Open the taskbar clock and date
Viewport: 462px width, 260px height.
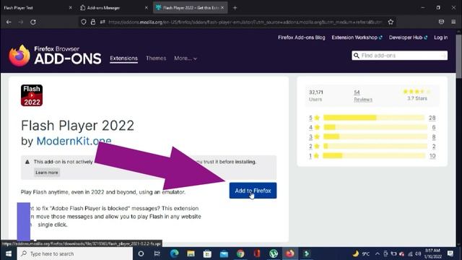pos(433,253)
